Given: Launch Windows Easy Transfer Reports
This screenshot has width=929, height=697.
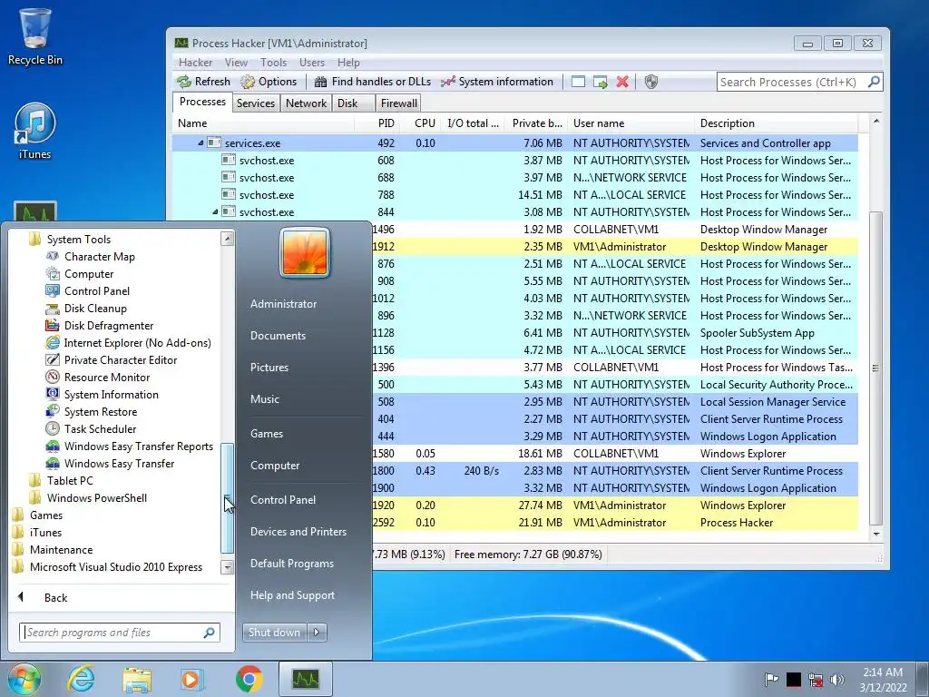Looking at the screenshot, I should coord(138,447).
